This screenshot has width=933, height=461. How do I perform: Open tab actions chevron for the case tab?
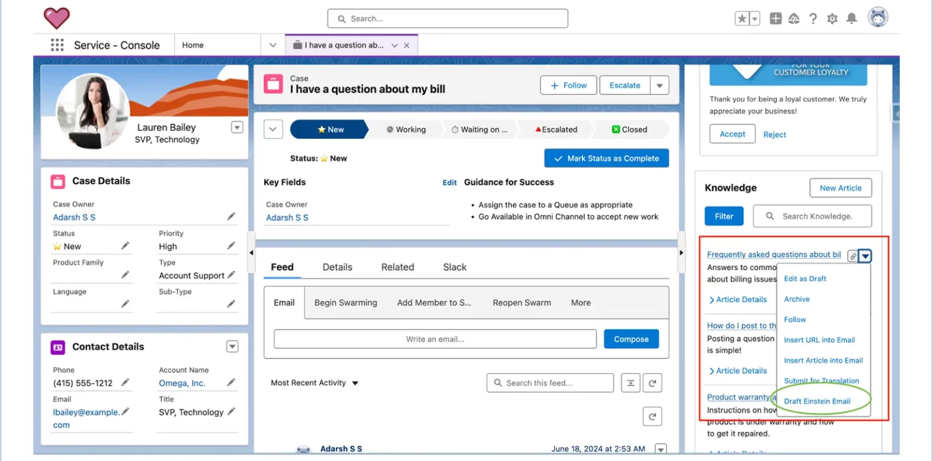click(x=394, y=45)
